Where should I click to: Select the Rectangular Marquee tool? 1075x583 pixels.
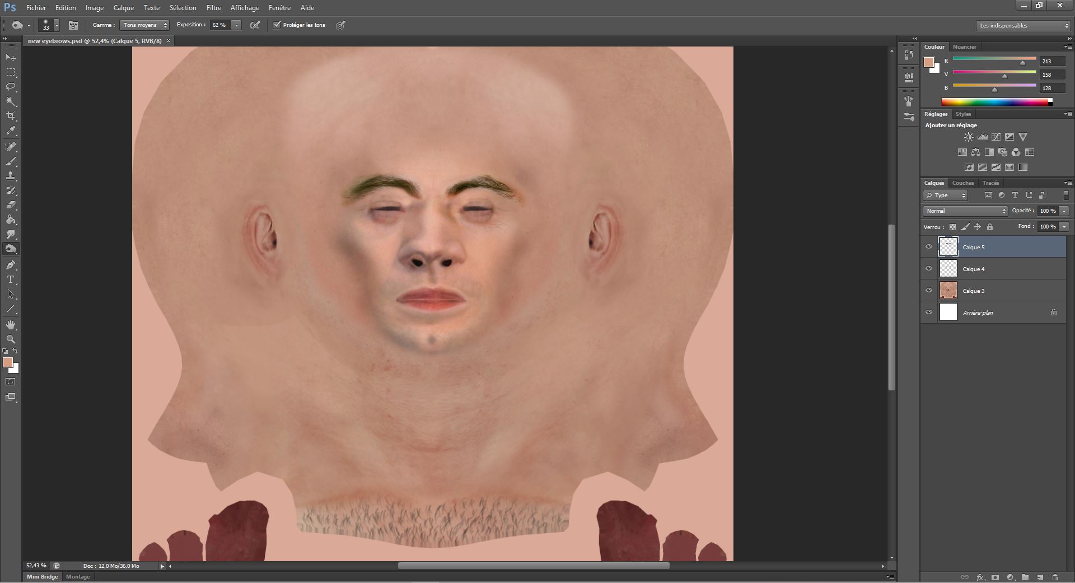coord(11,72)
